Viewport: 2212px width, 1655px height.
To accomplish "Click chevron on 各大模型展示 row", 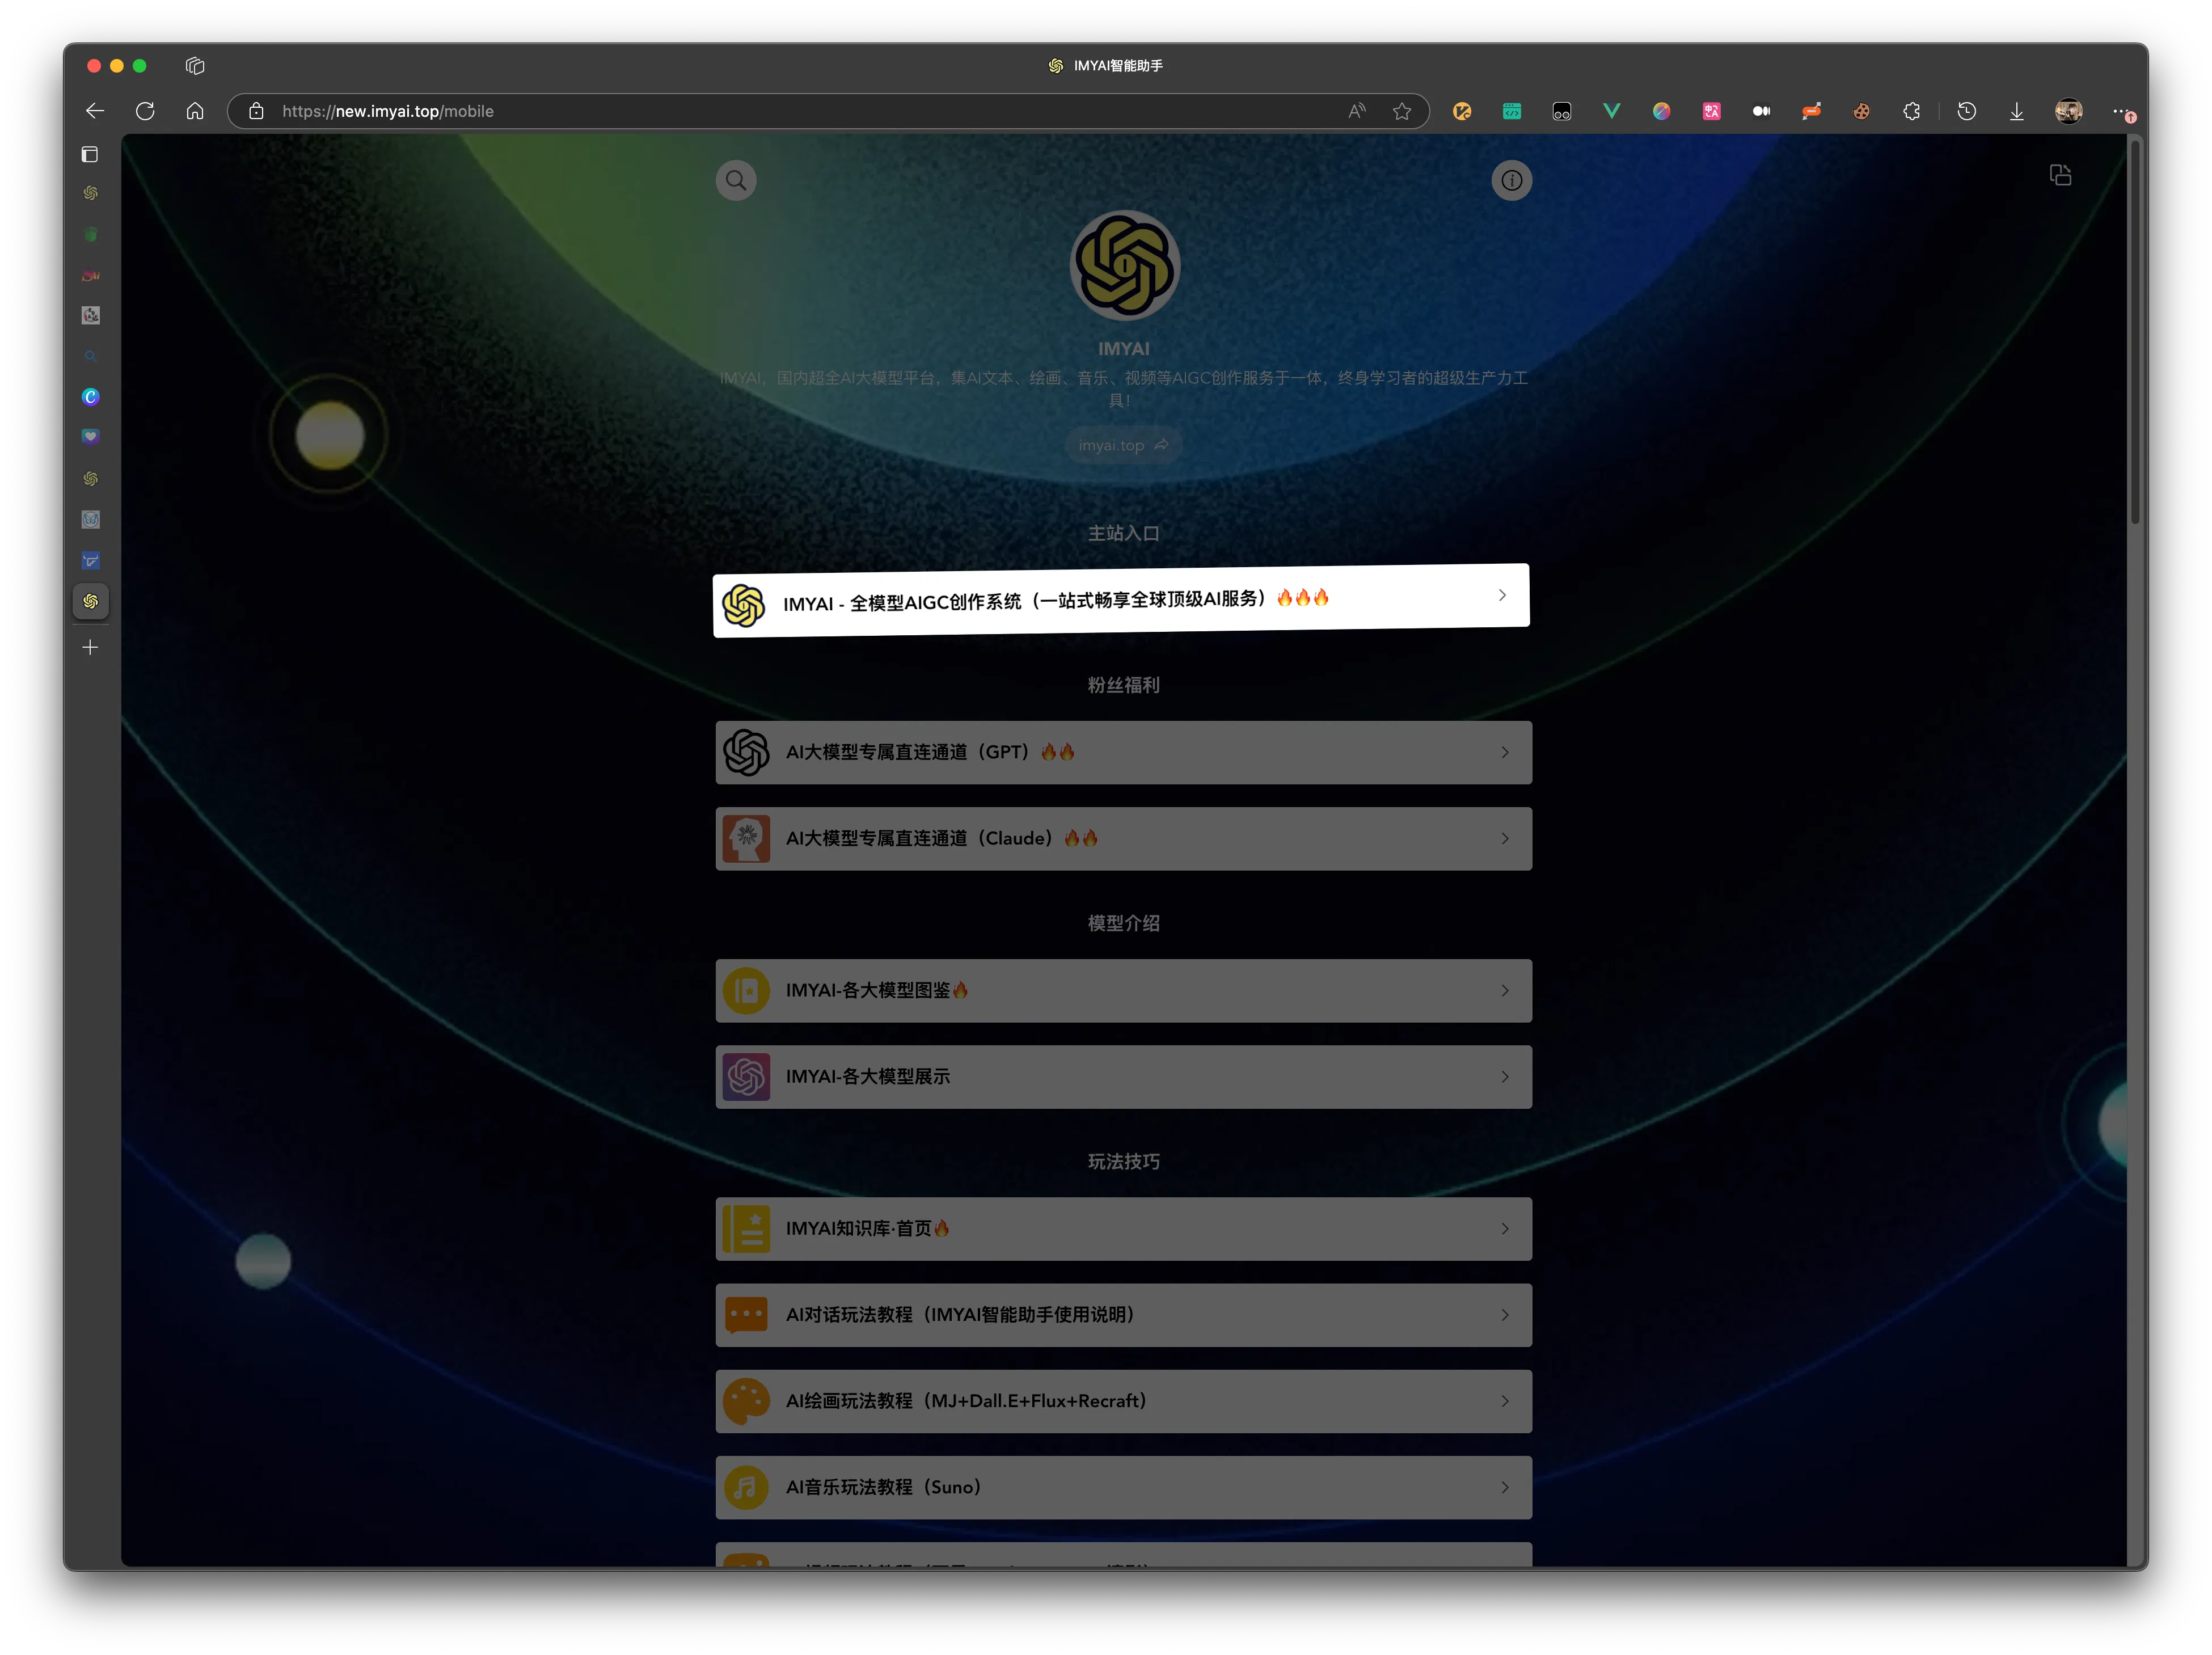I will tap(1504, 1076).
